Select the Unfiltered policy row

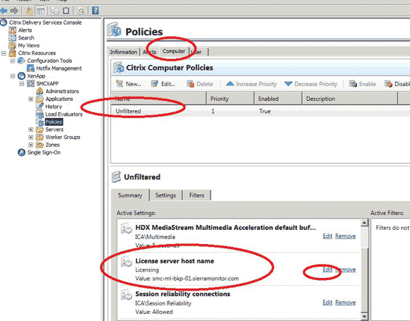pyautogui.click(x=260, y=111)
